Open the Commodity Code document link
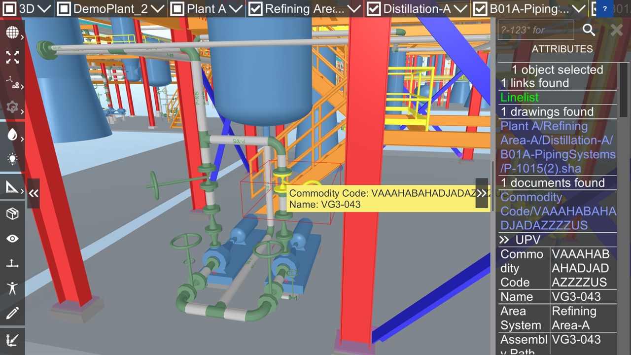 coord(558,212)
